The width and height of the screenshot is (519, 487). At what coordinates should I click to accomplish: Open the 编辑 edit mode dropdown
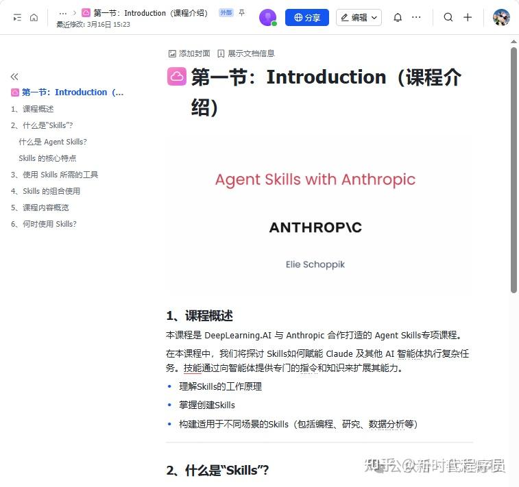pyautogui.click(x=359, y=18)
